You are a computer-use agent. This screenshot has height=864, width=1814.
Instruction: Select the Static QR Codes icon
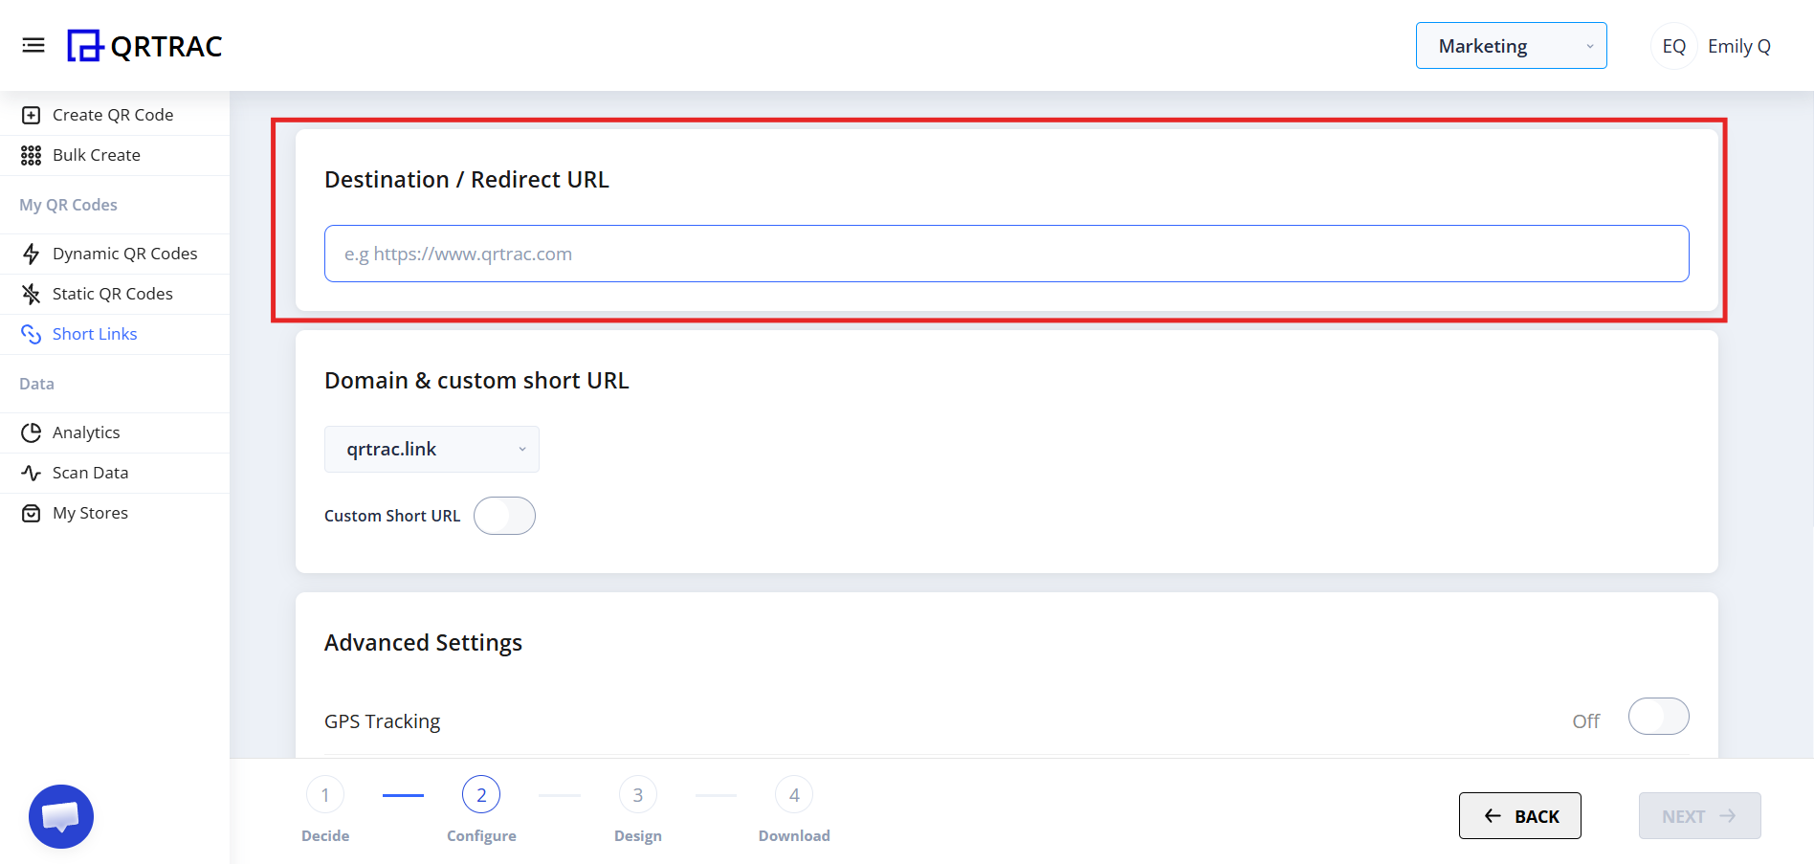click(32, 293)
